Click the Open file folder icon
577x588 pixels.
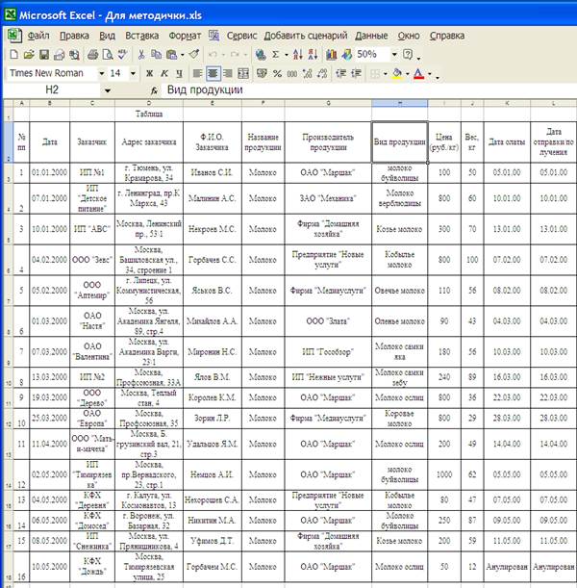pos(29,55)
